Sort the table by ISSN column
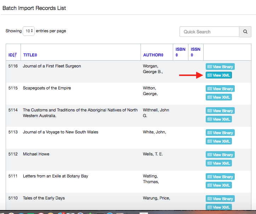256x214 pixels. [195, 52]
